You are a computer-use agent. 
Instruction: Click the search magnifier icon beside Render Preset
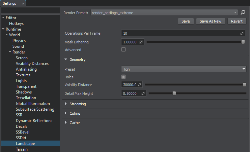(243, 13)
